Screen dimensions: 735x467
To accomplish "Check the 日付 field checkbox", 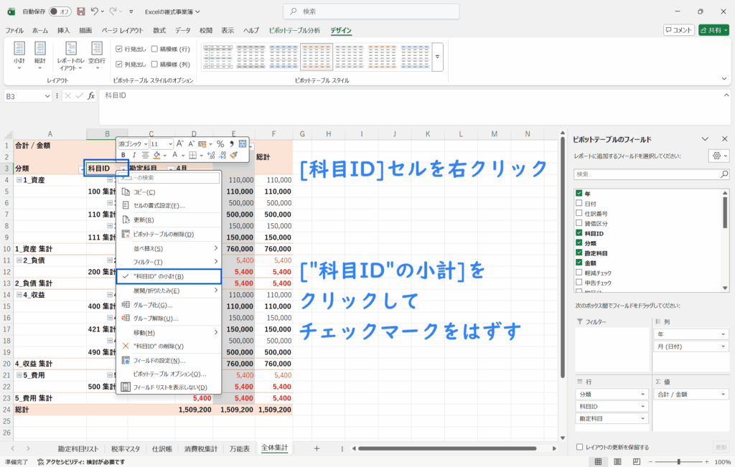I will pos(579,204).
